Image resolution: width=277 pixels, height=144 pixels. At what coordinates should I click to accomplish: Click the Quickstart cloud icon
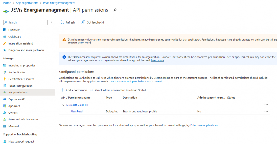pyautogui.click(x=5, y=37)
